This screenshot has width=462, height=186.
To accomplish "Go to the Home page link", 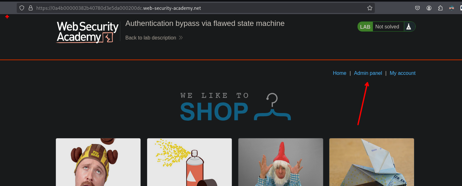I will click(x=339, y=73).
